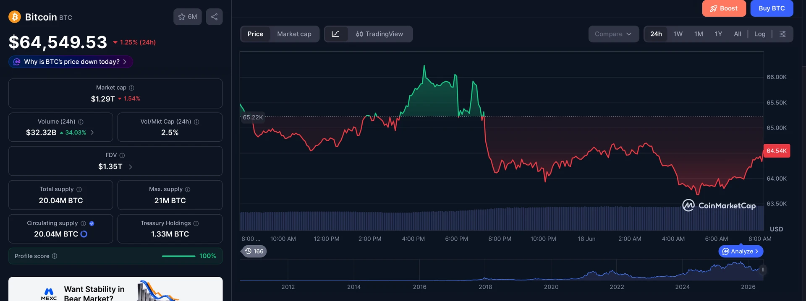Toggle Log scale on chart
This screenshot has height=301, width=806.
tap(760, 34)
